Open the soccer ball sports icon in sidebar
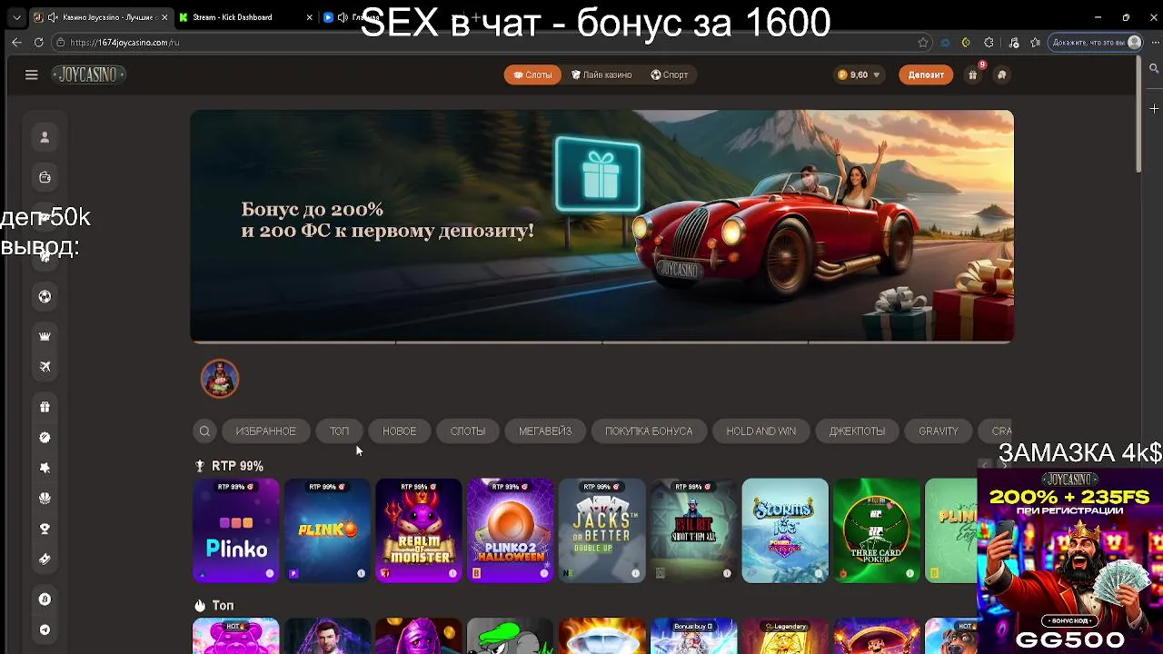This screenshot has width=1163, height=654. point(45,296)
